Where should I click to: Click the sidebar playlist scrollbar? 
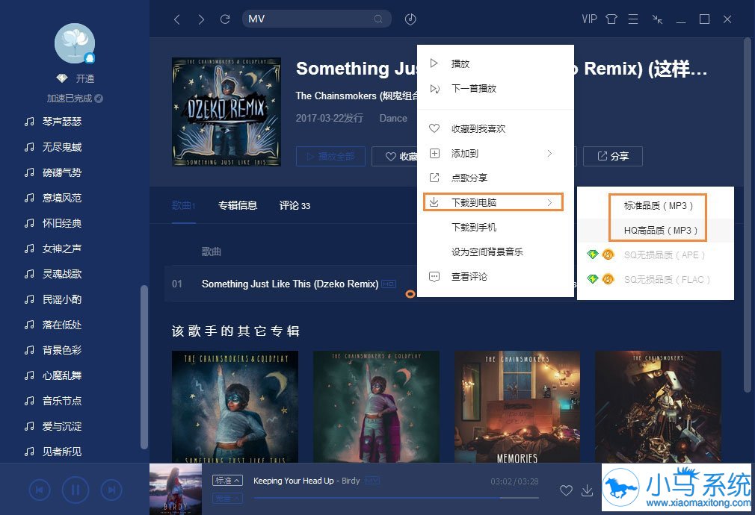tap(144, 367)
